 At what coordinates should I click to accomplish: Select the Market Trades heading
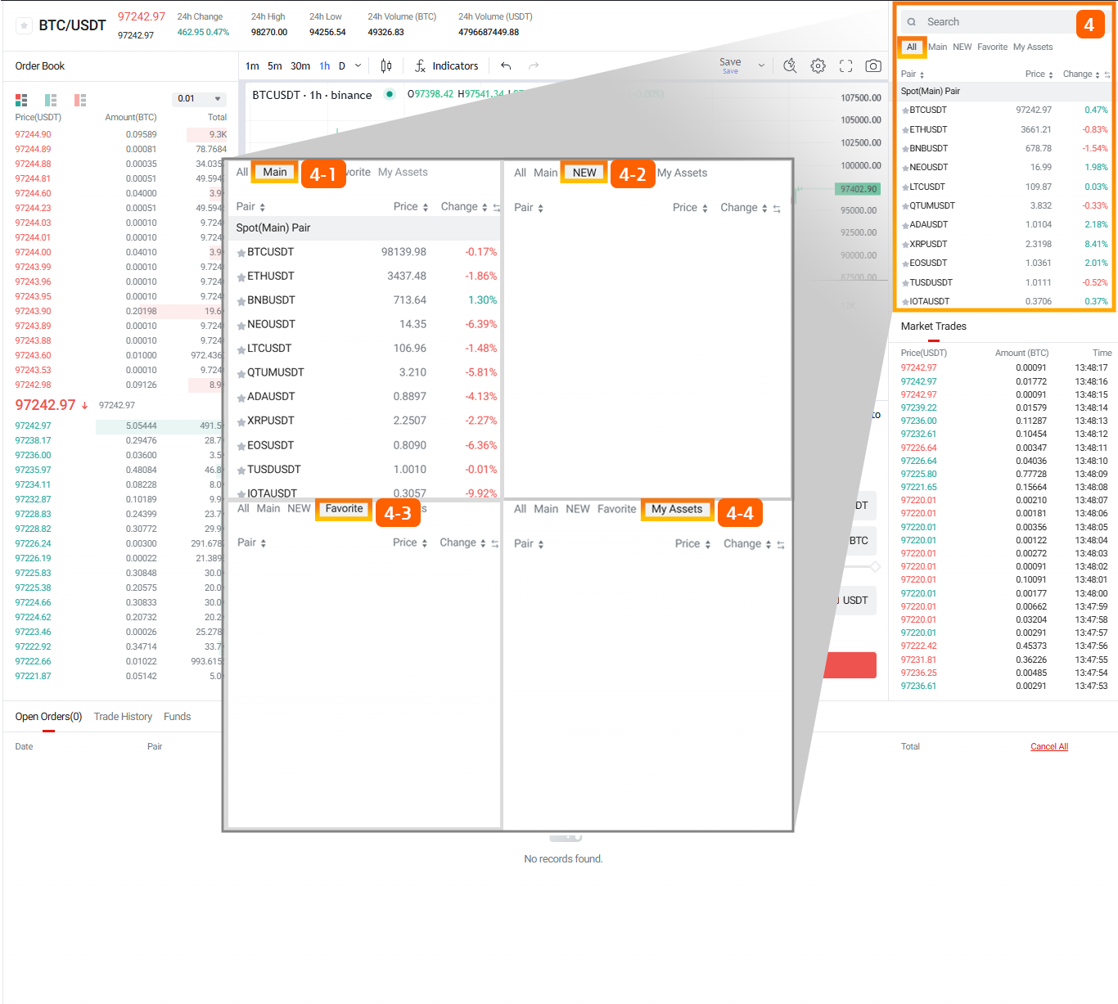coord(934,326)
